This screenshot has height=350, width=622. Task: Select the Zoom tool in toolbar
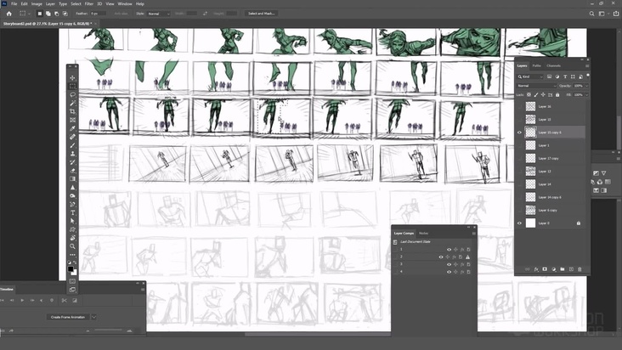[x=72, y=246]
